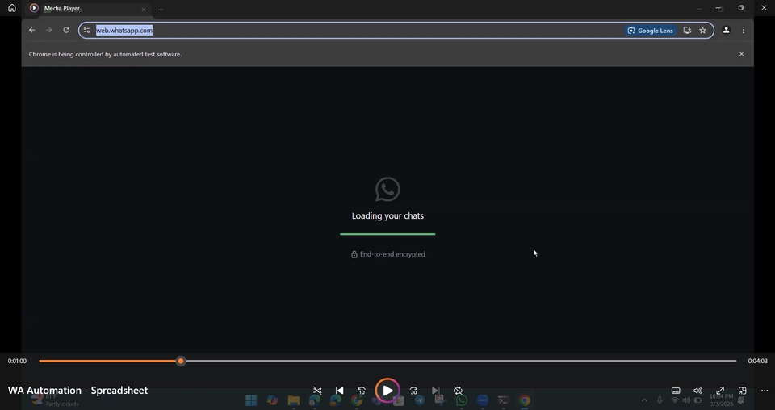Open captions and subtitles options
This screenshot has width=775, height=410.
pyautogui.click(x=676, y=391)
